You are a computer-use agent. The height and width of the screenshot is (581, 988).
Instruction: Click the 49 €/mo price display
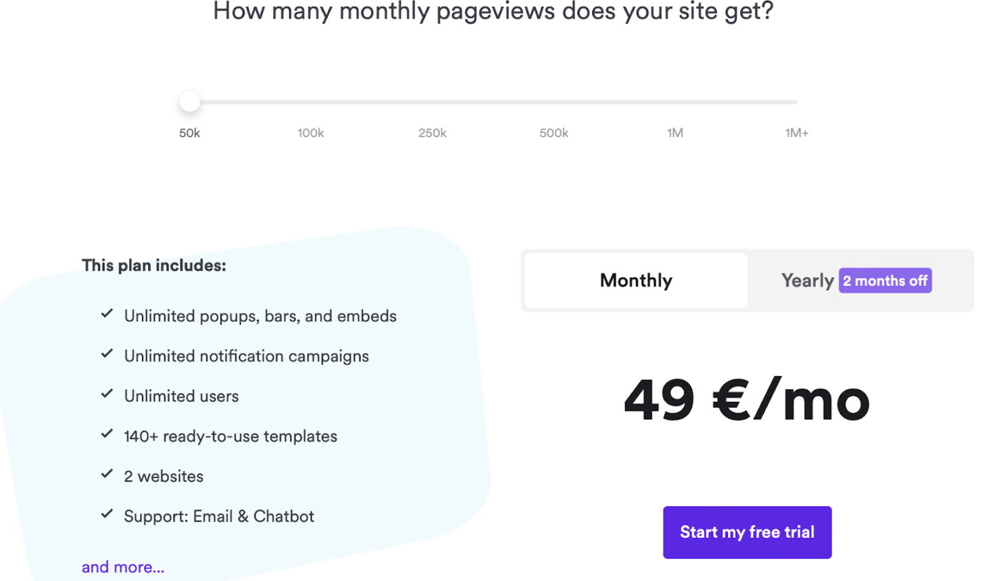[x=746, y=399]
